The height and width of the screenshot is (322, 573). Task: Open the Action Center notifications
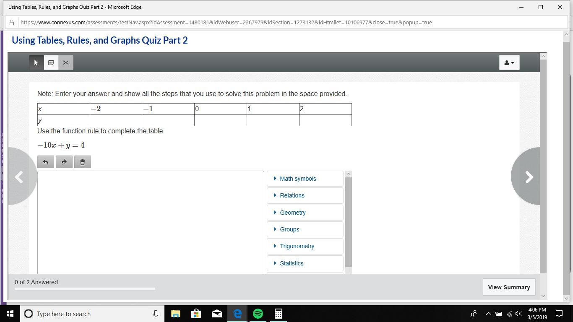click(x=559, y=314)
